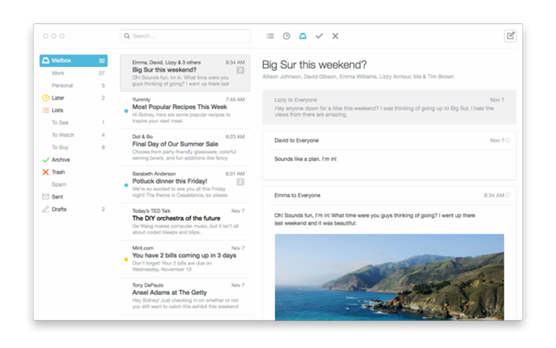
Task: Expand Lizzy's collapsed message in the conversation
Action: pos(390,107)
